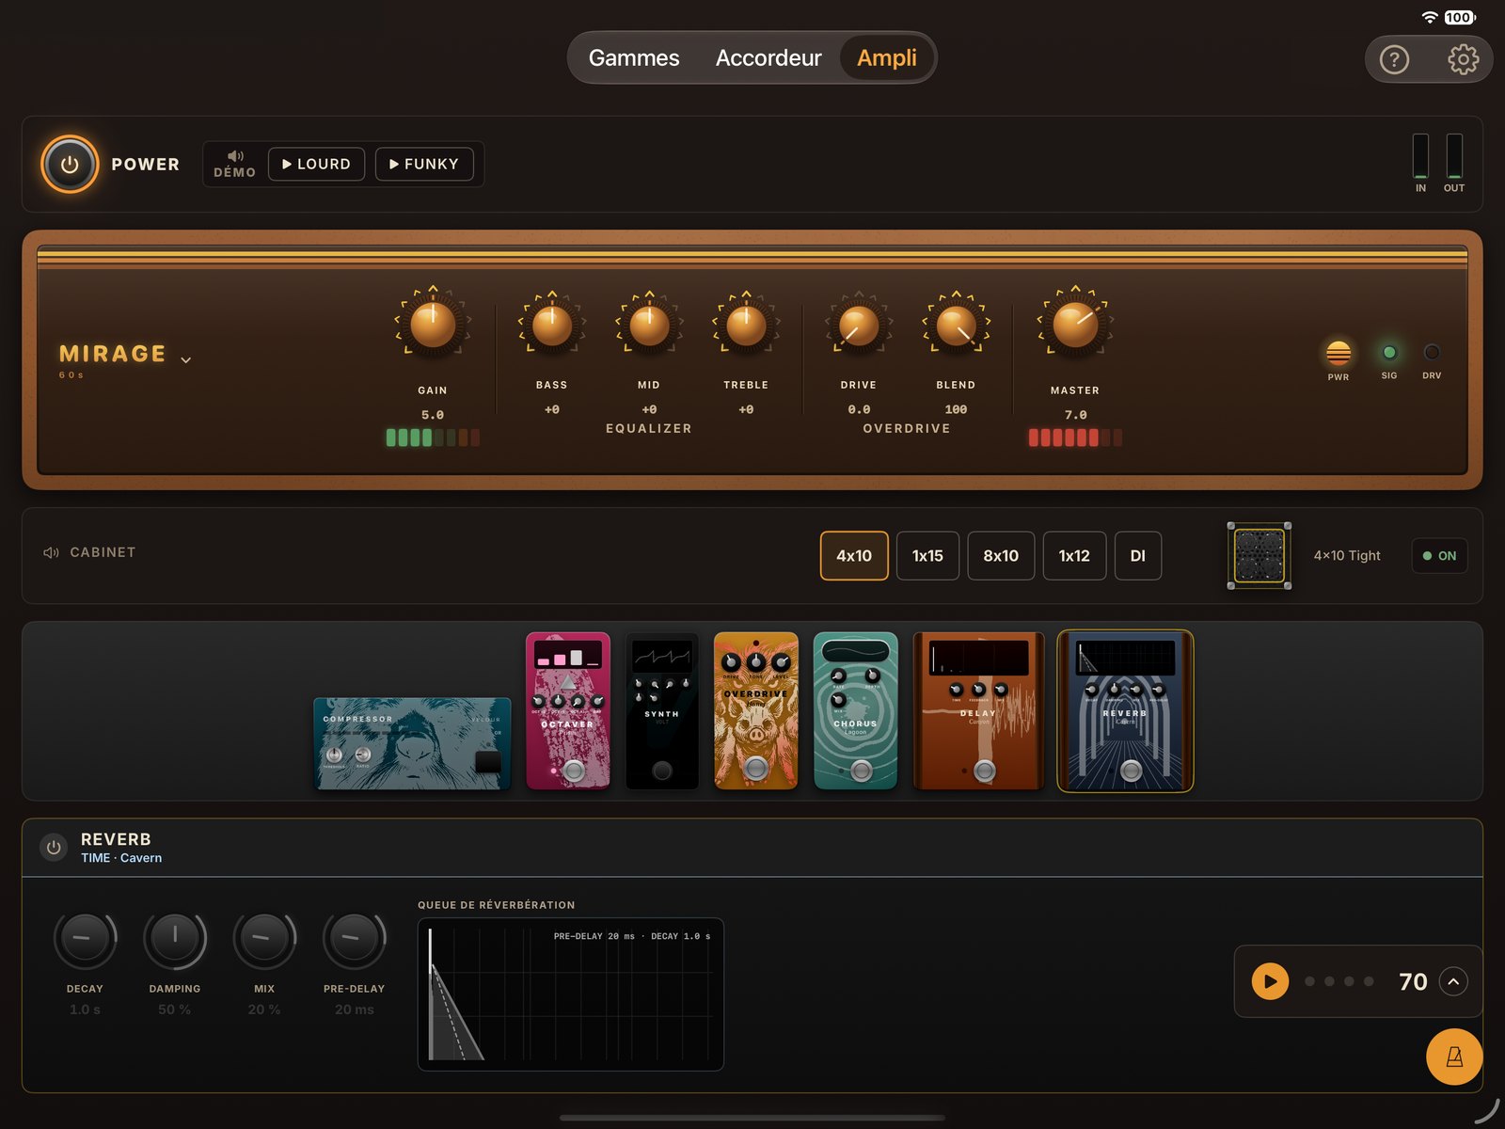The width and height of the screenshot is (1505, 1129).
Task: Click the cabinet speaker icon
Action: pyautogui.click(x=51, y=552)
